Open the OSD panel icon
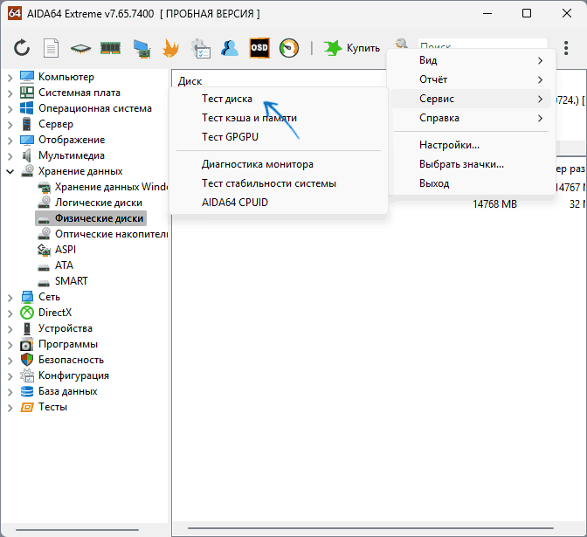The height and width of the screenshot is (537, 587). click(259, 48)
